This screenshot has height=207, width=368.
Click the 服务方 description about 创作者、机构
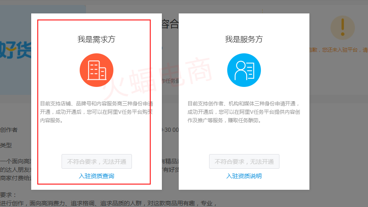coord(244,112)
